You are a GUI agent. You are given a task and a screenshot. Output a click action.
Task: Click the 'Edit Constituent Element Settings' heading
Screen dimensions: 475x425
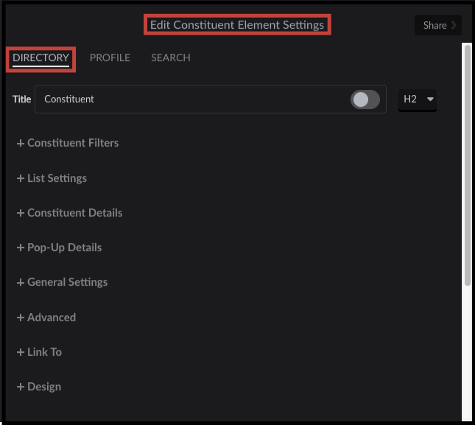237,25
